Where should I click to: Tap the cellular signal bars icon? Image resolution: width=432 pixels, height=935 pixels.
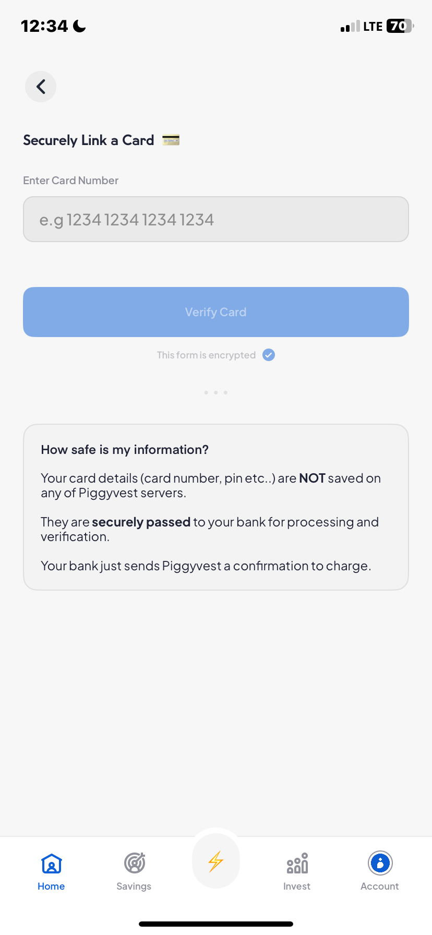[x=350, y=26]
